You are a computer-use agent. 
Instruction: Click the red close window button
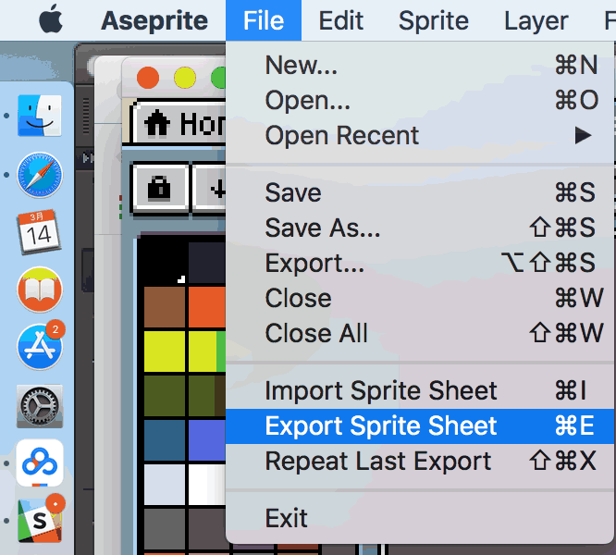[148, 78]
